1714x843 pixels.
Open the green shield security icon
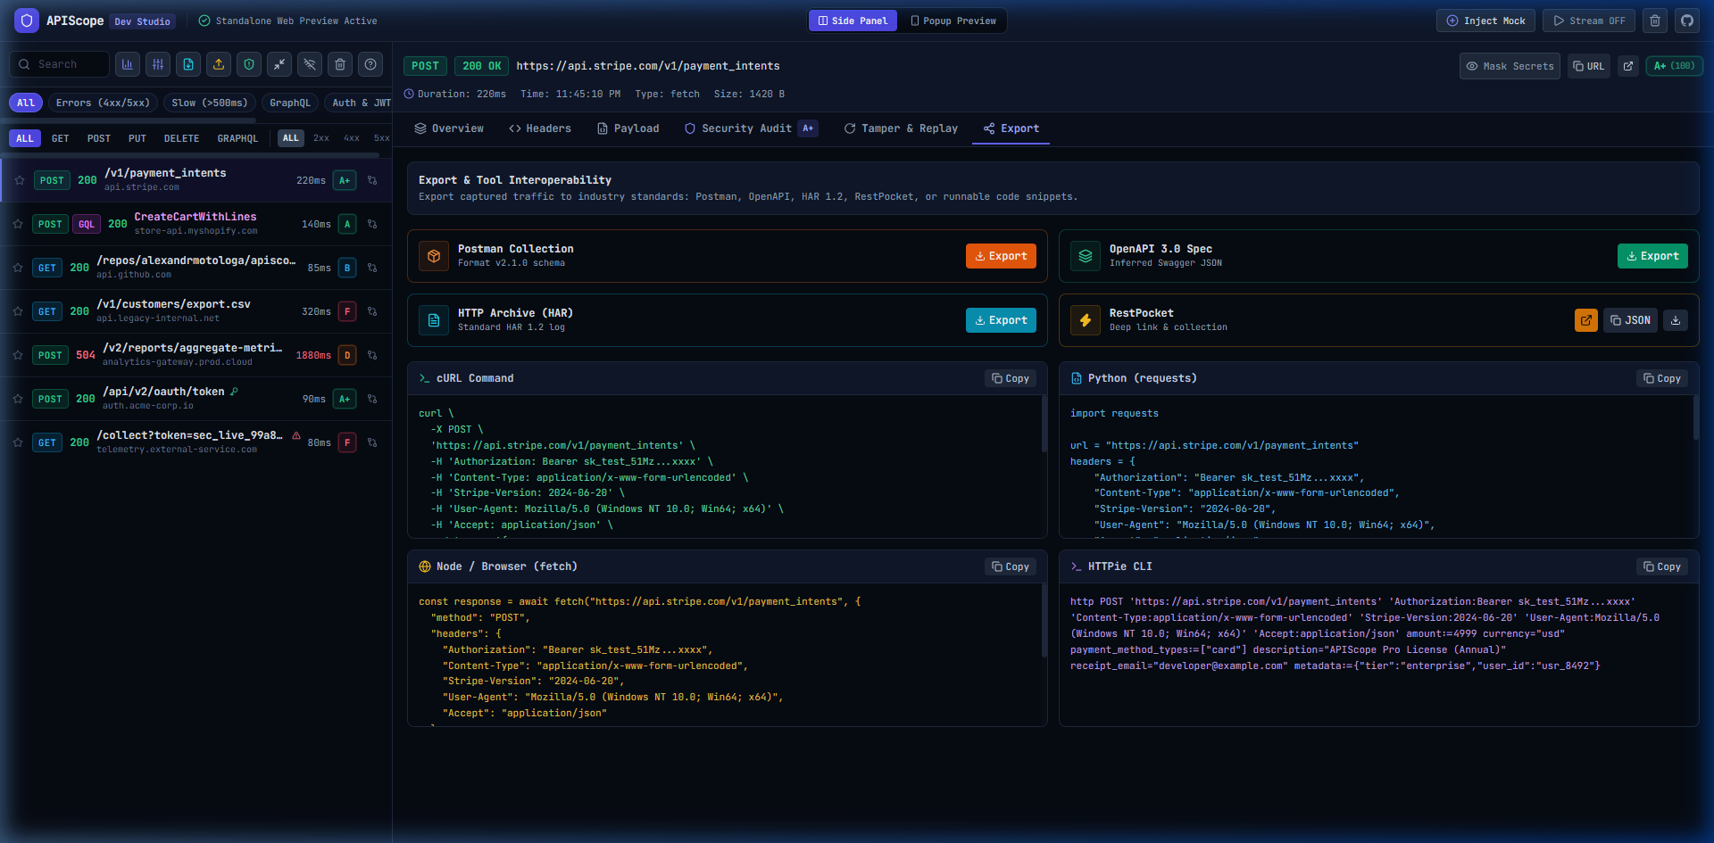[x=249, y=64]
